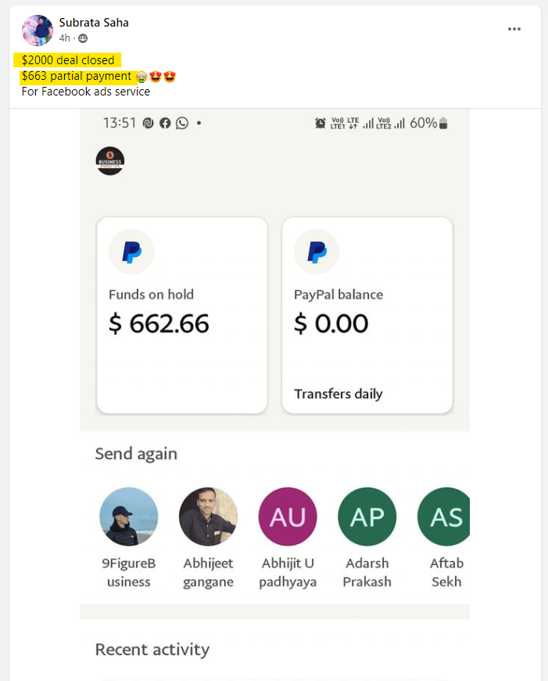Tap 9FigureBusiness contact photo

pyautogui.click(x=129, y=517)
